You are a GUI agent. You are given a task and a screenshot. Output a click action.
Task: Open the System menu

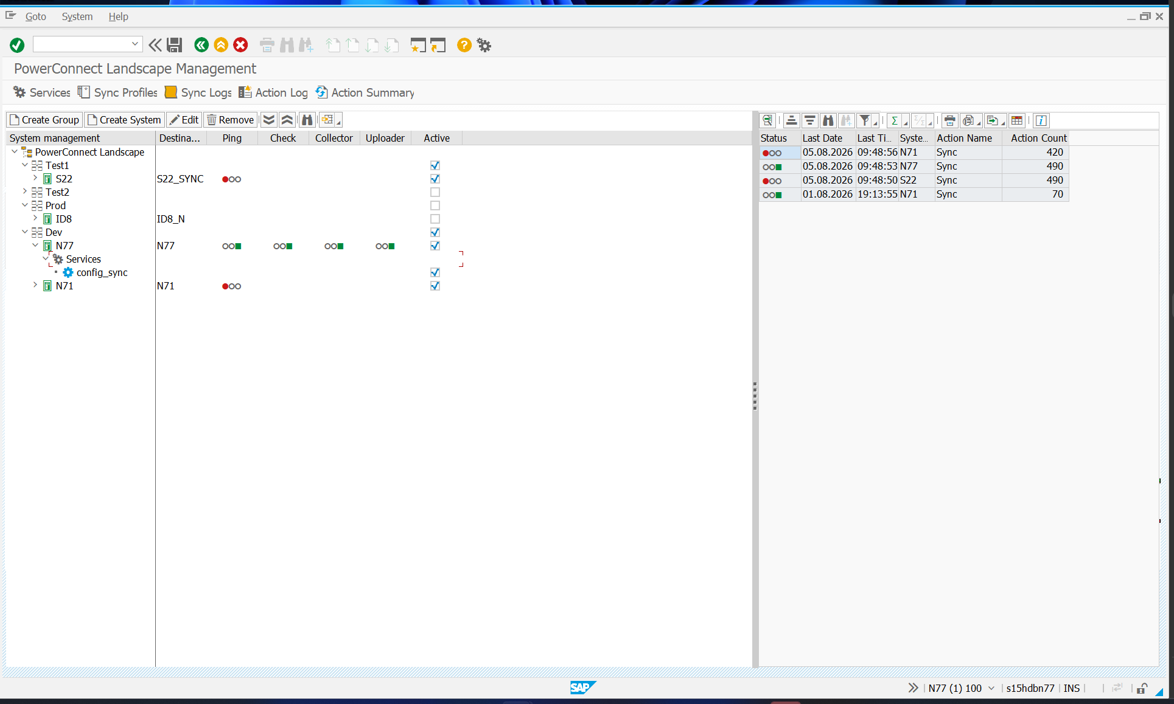[77, 16]
